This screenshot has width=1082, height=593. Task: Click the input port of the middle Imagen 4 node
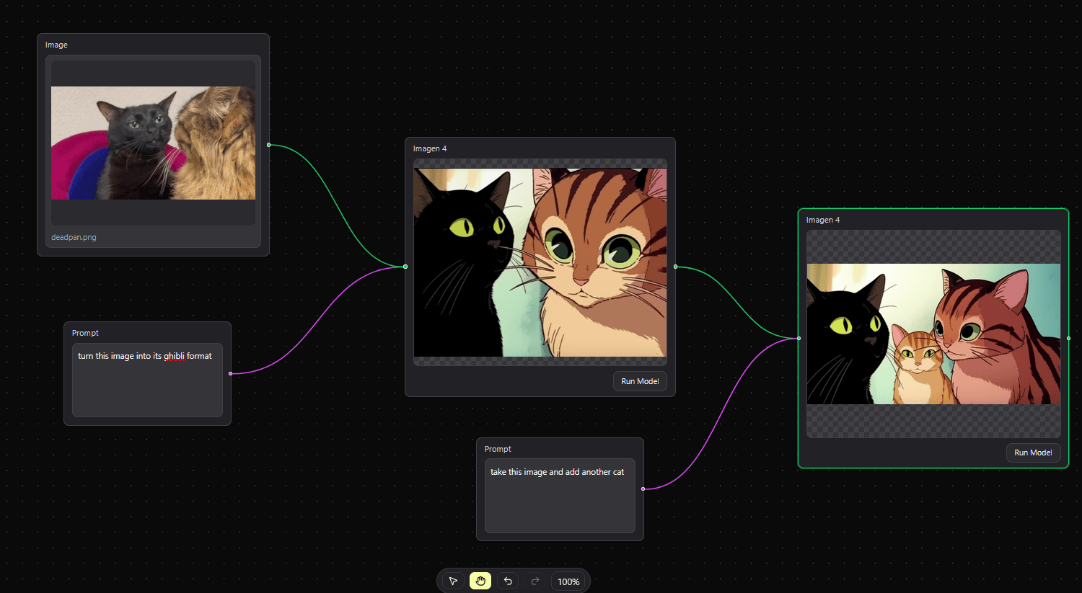tap(405, 267)
